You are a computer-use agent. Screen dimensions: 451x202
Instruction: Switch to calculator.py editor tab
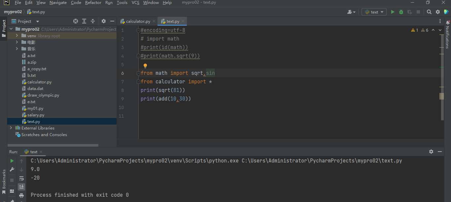pos(138,21)
